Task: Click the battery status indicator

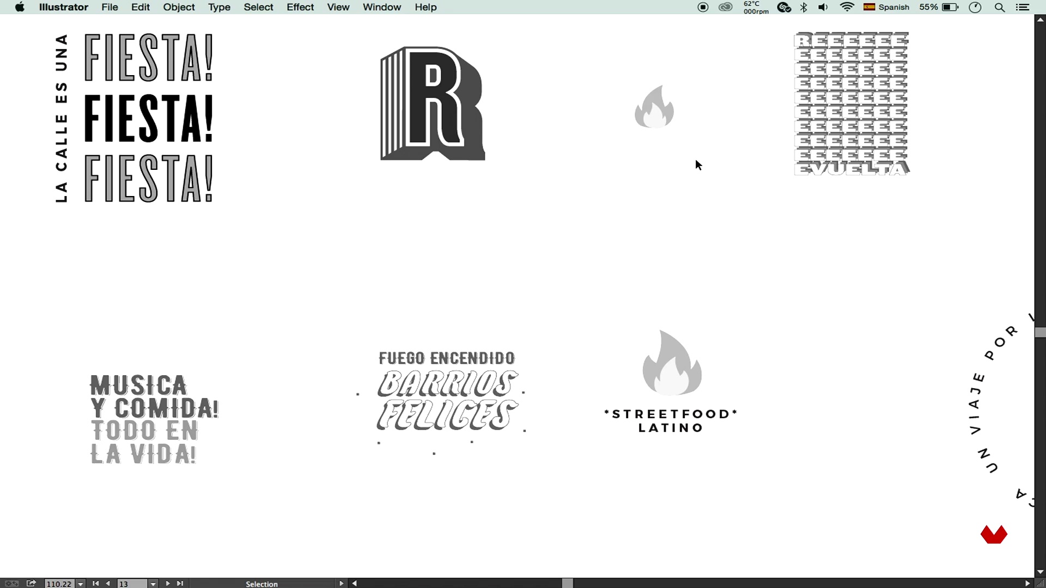Action: point(939,7)
